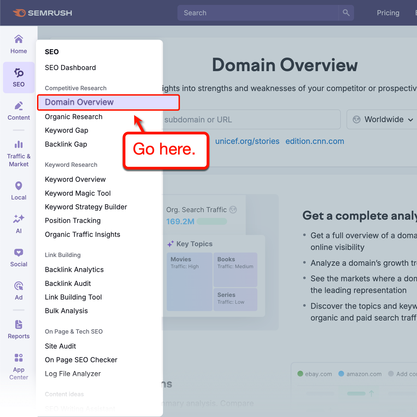Return Home using the sidebar house icon
417x417 pixels.
[x=19, y=44]
